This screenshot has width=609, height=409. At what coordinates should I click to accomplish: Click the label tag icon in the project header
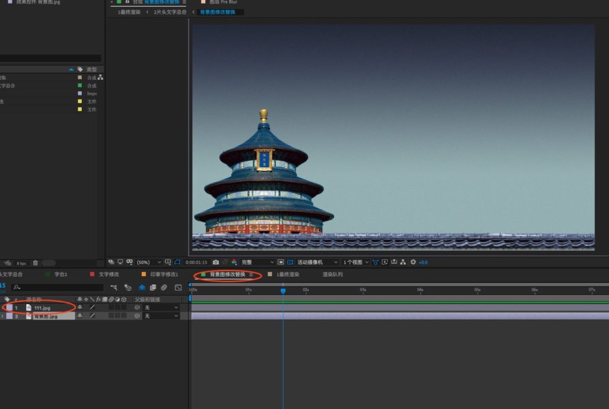point(80,69)
